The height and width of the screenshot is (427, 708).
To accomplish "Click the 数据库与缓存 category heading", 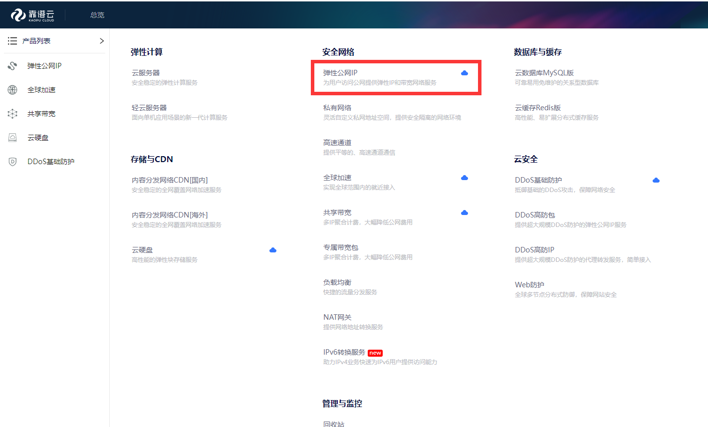I will [538, 52].
